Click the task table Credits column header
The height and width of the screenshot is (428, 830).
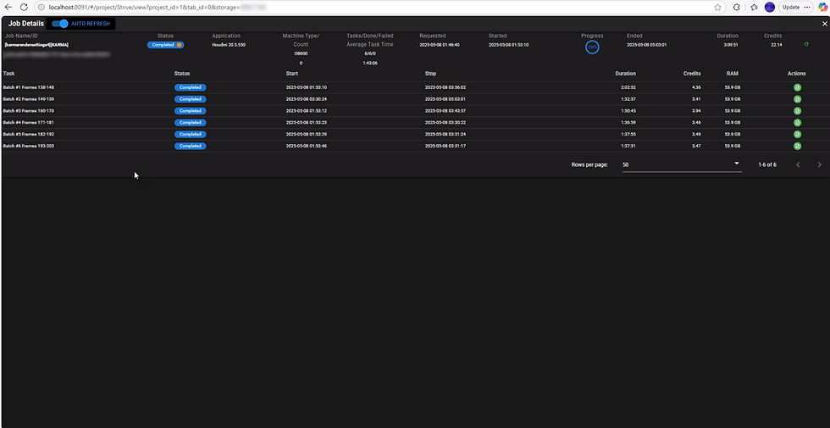pyautogui.click(x=692, y=74)
